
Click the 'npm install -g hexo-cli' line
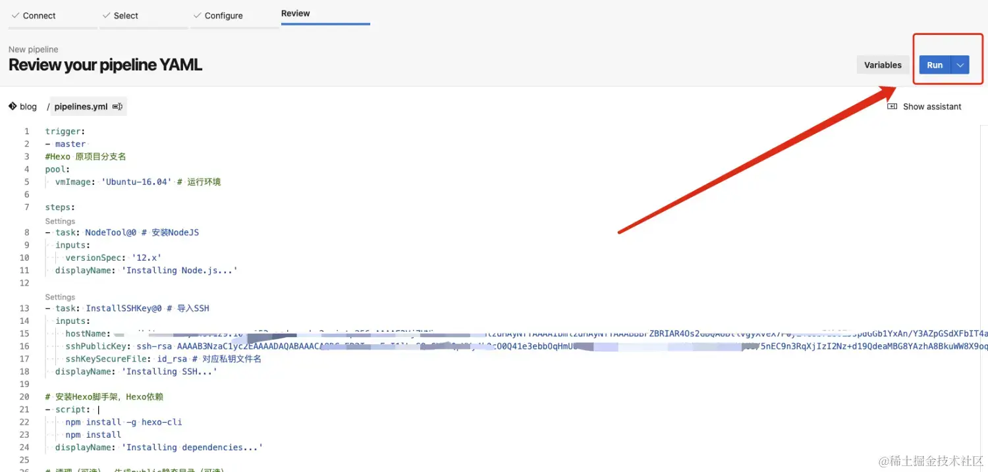coord(124,422)
